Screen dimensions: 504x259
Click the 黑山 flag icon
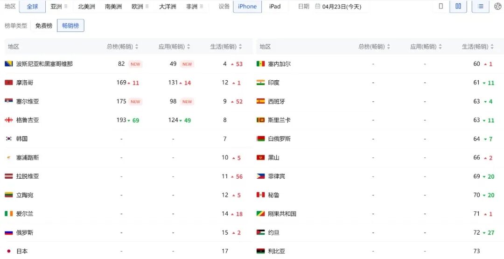coord(261,157)
